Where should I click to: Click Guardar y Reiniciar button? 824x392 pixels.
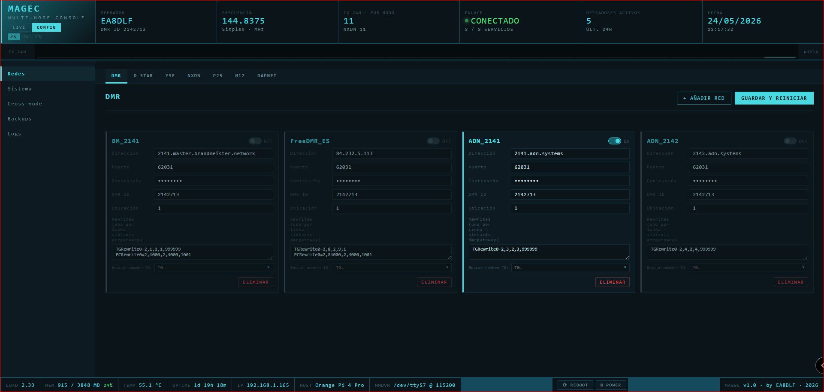[x=774, y=98]
